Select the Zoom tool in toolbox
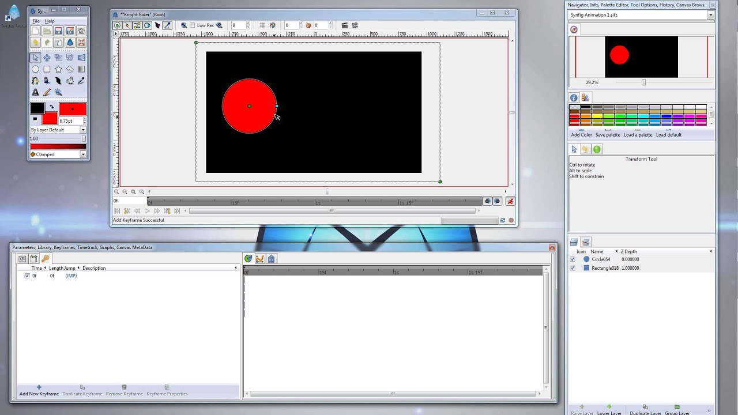This screenshot has height=415, width=738. pos(58,92)
